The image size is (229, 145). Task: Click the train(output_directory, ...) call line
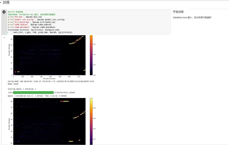(34, 30)
